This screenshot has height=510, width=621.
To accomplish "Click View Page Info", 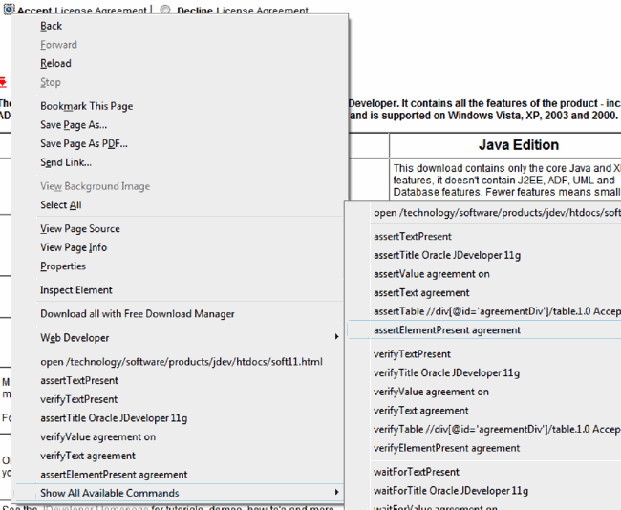I will pyautogui.click(x=74, y=247).
